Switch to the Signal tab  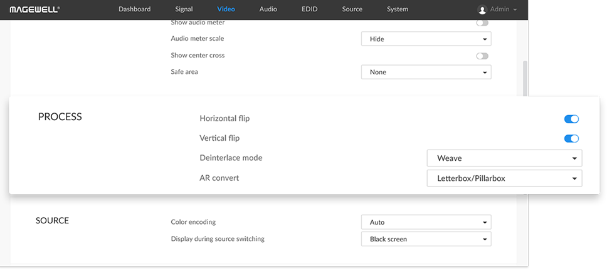[184, 9]
